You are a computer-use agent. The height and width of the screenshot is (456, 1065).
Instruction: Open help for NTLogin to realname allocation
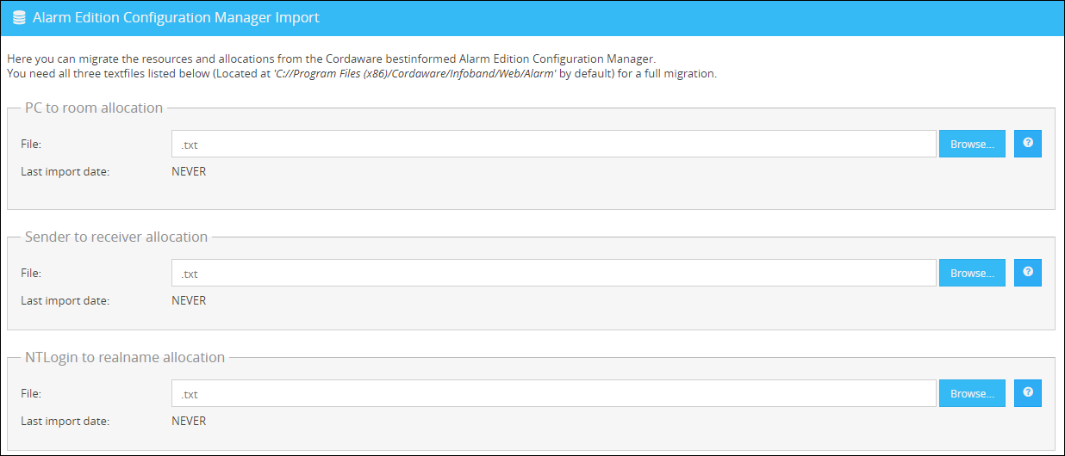click(x=1027, y=393)
